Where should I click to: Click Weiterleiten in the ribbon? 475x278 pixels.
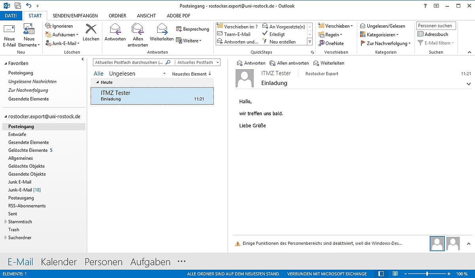[161, 32]
